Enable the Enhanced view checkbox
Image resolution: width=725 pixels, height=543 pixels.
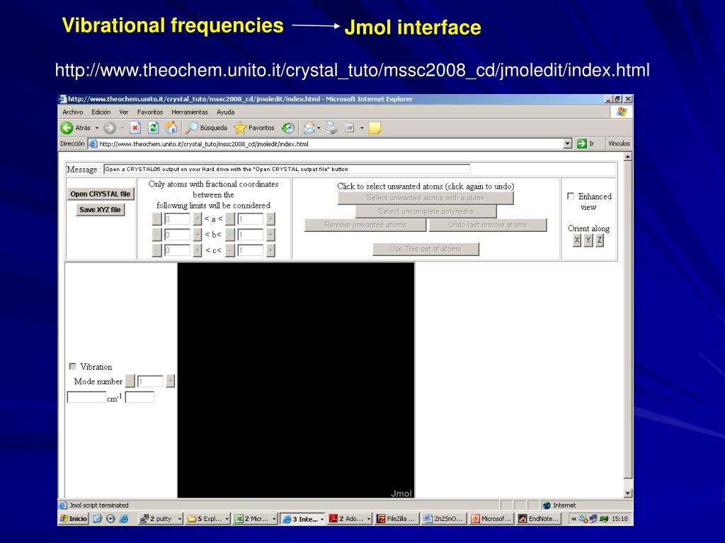571,197
